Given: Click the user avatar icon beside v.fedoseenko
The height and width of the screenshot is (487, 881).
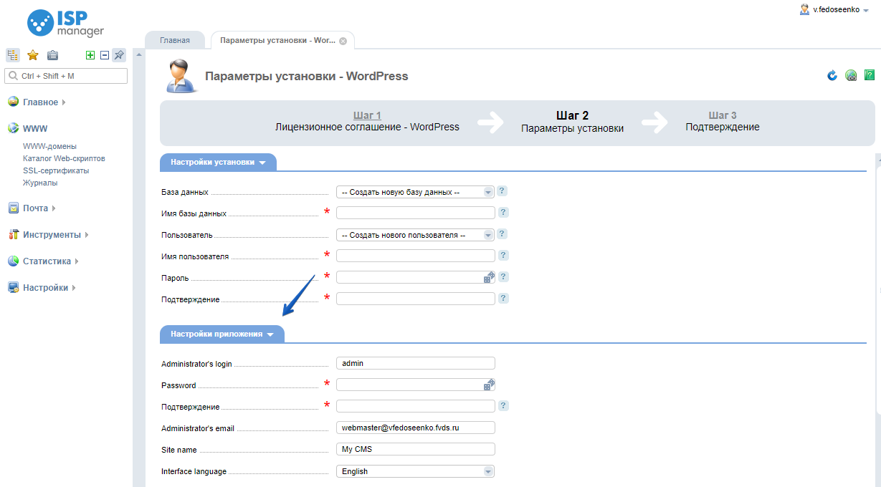Looking at the screenshot, I should 804,9.
